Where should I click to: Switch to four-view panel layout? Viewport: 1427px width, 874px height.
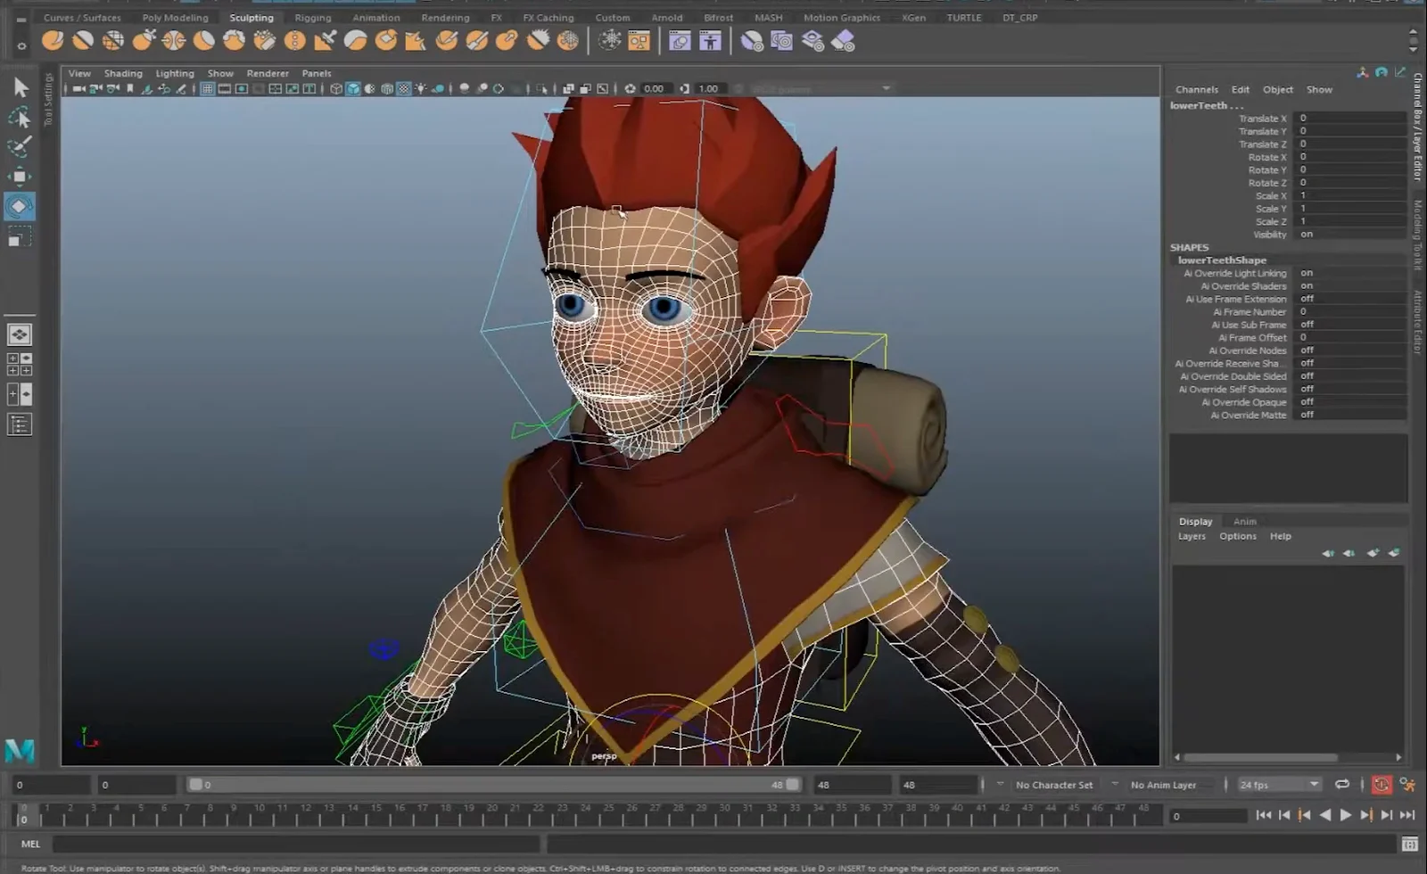(20, 364)
